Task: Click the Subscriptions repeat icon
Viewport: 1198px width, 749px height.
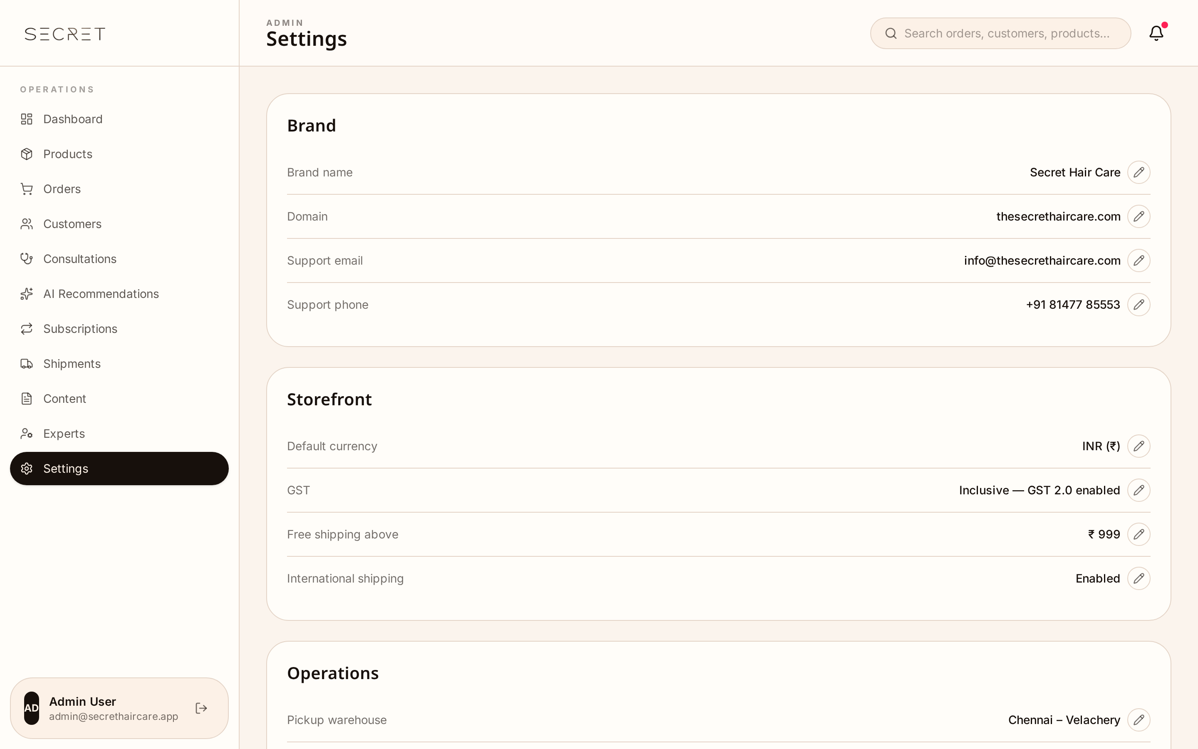Action: coord(27,328)
